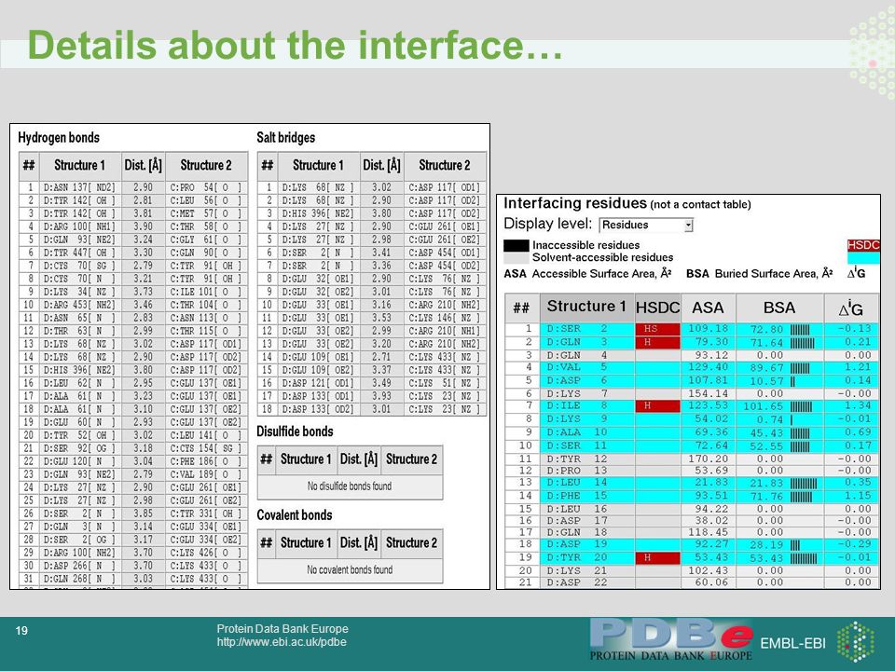Select the red HS cell for D:SER 2
This screenshot has width=895, height=671.
(x=657, y=329)
